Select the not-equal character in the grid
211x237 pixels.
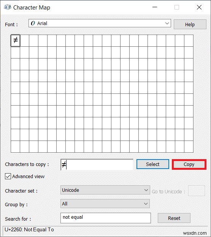(15, 41)
